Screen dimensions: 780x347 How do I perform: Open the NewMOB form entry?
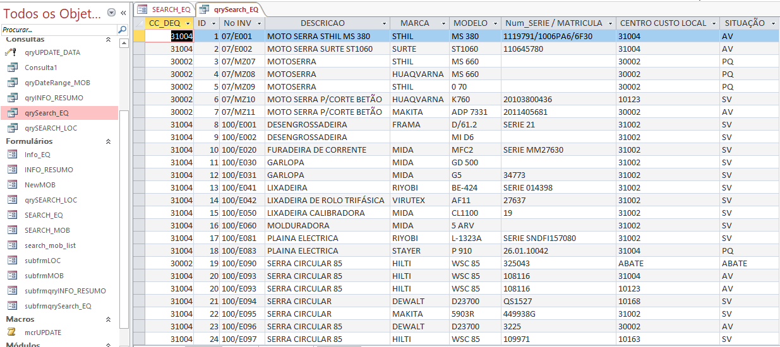tap(40, 185)
